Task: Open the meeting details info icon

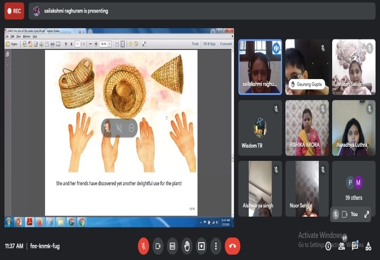Action: point(328,246)
